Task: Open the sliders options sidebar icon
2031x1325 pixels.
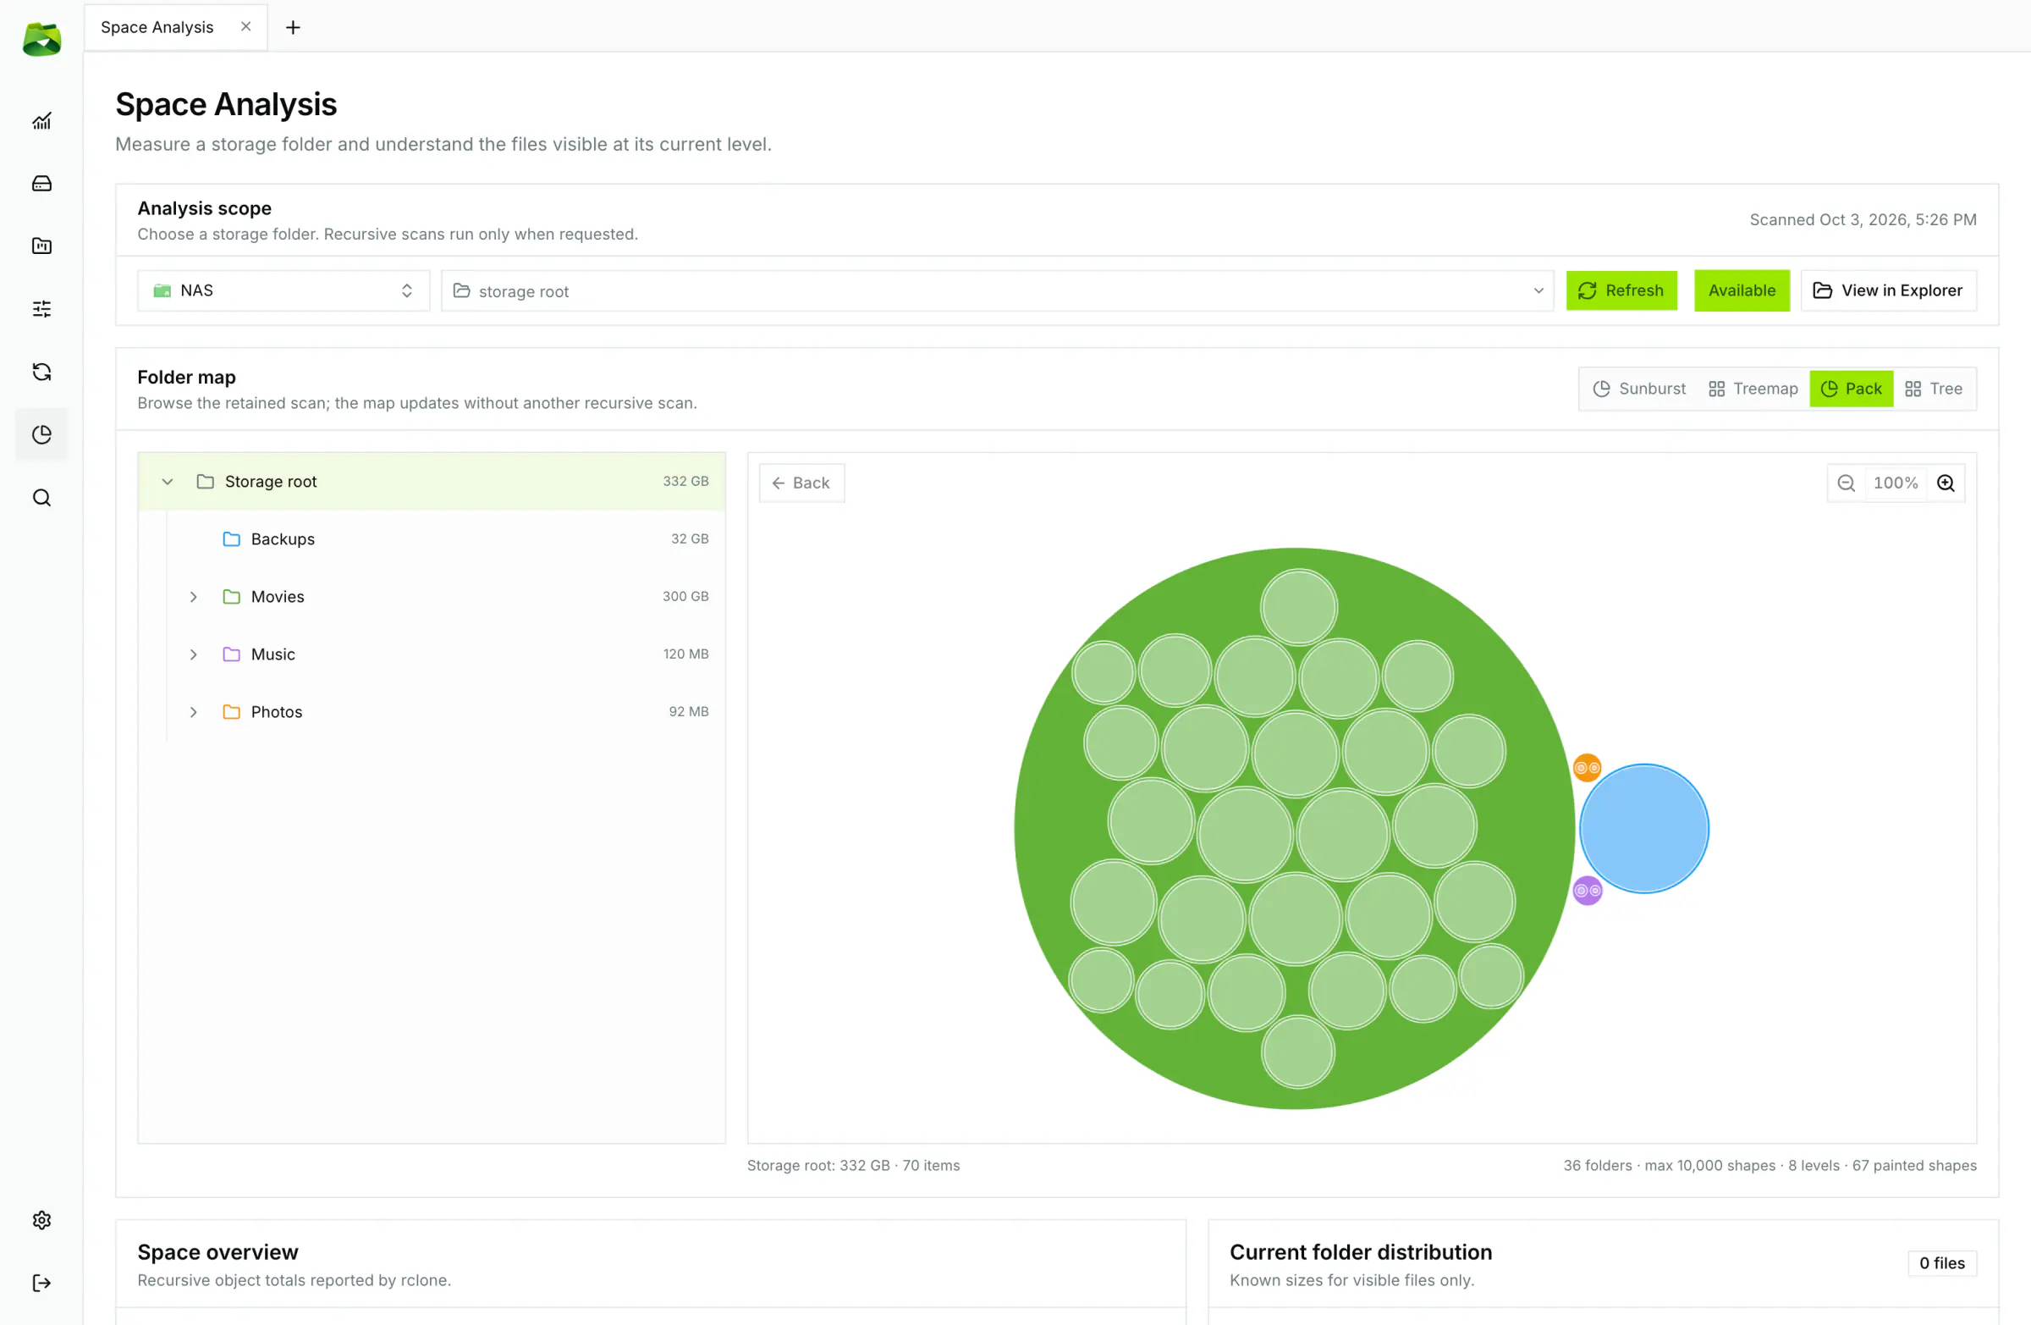Action: pyautogui.click(x=41, y=309)
